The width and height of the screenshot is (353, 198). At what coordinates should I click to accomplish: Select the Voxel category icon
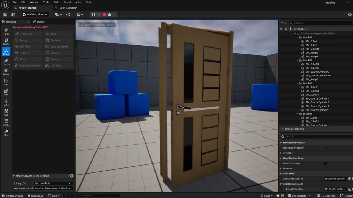pos(6,92)
